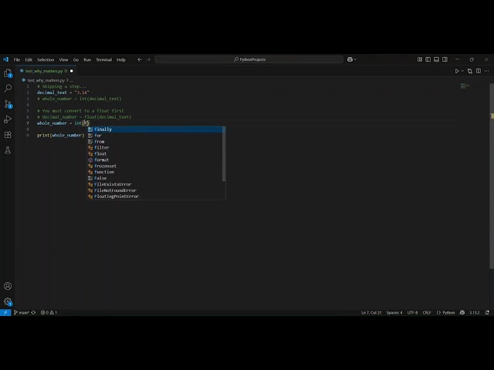The height and width of the screenshot is (370, 494).
Task: Toggle the bottom panel layout icon
Action: tap(436, 59)
